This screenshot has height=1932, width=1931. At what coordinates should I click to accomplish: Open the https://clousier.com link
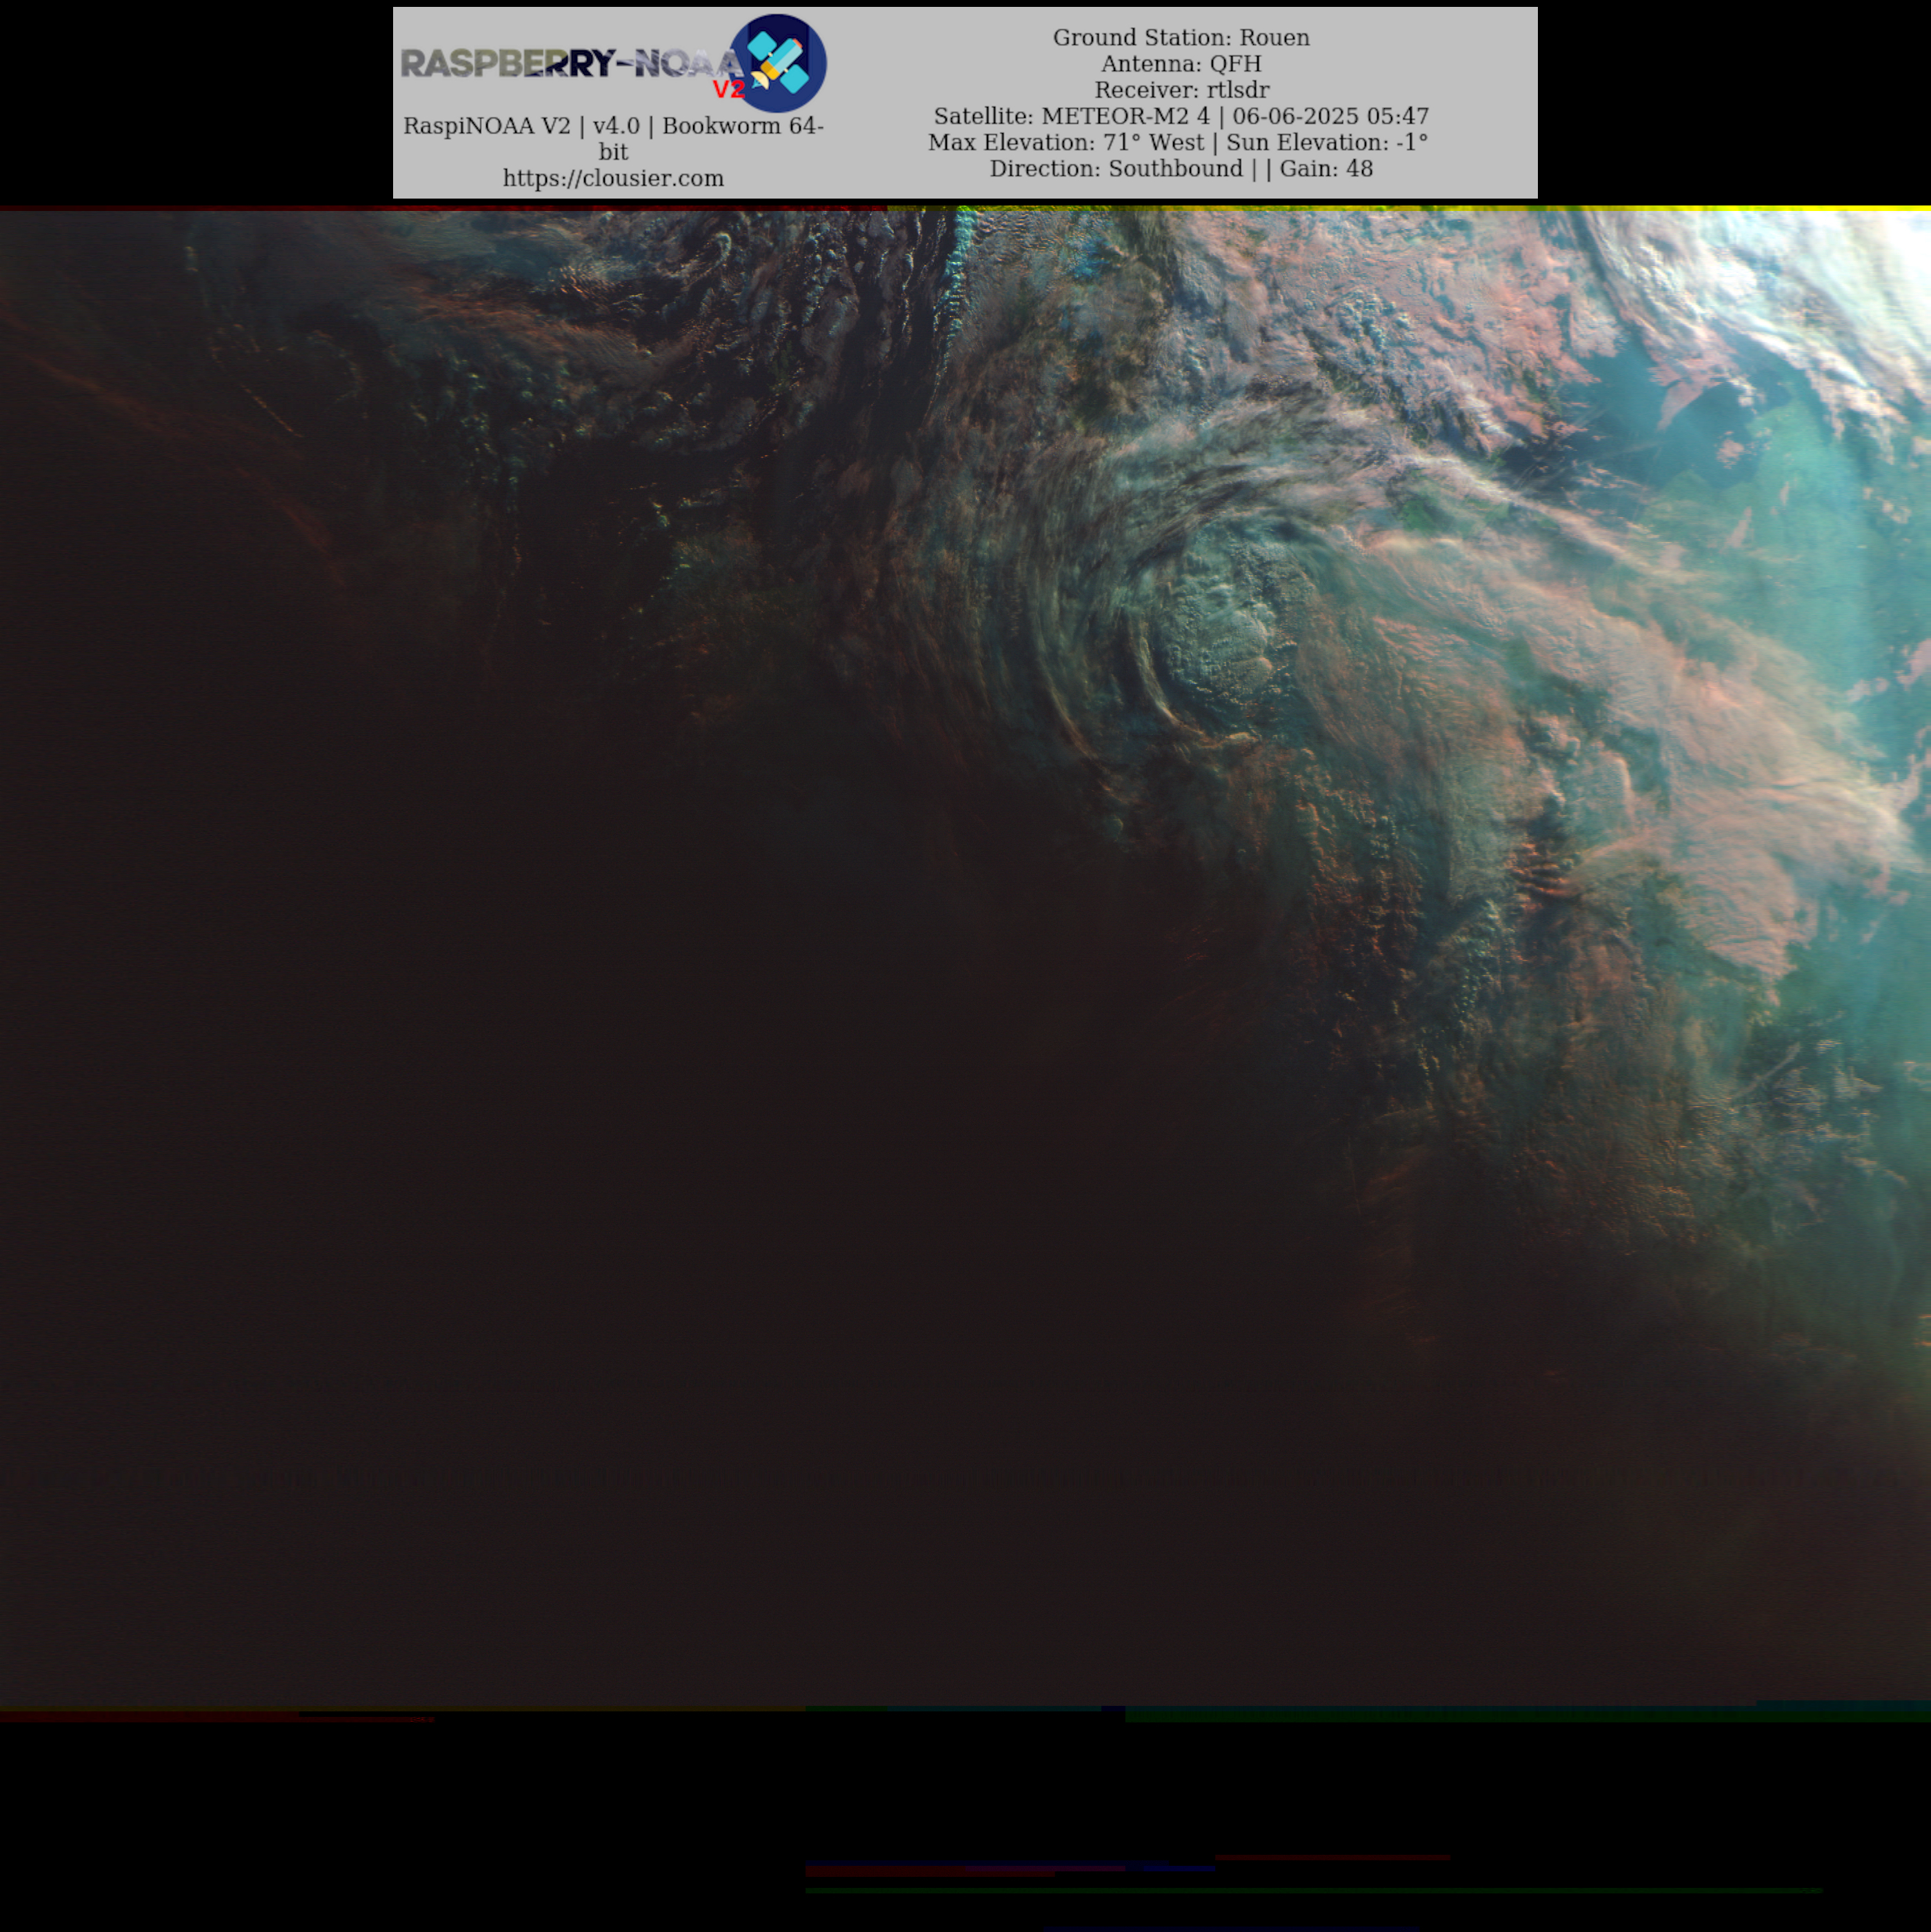click(x=613, y=178)
